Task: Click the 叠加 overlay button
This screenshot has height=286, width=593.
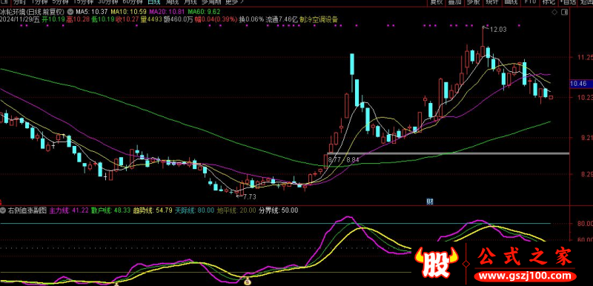Action: point(454,2)
